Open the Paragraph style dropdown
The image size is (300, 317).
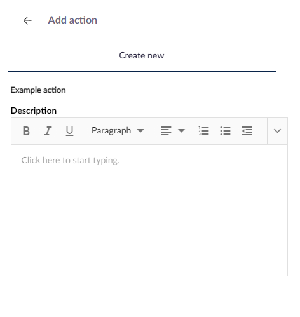[118, 130]
